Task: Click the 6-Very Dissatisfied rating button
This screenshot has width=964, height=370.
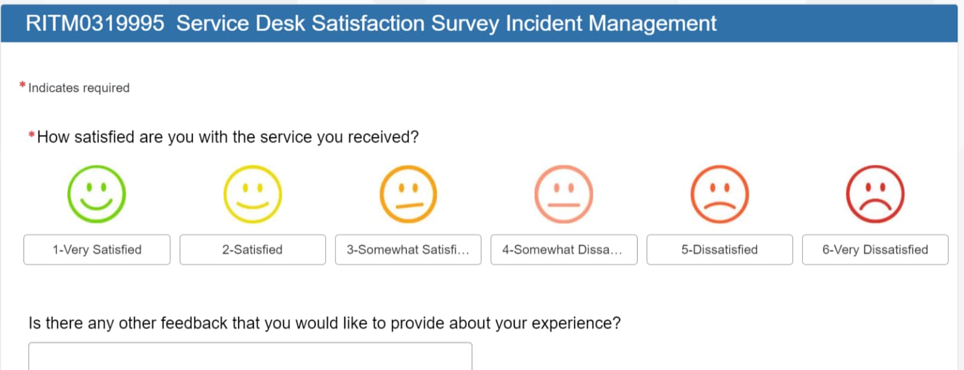Action: pyautogui.click(x=875, y=250)
